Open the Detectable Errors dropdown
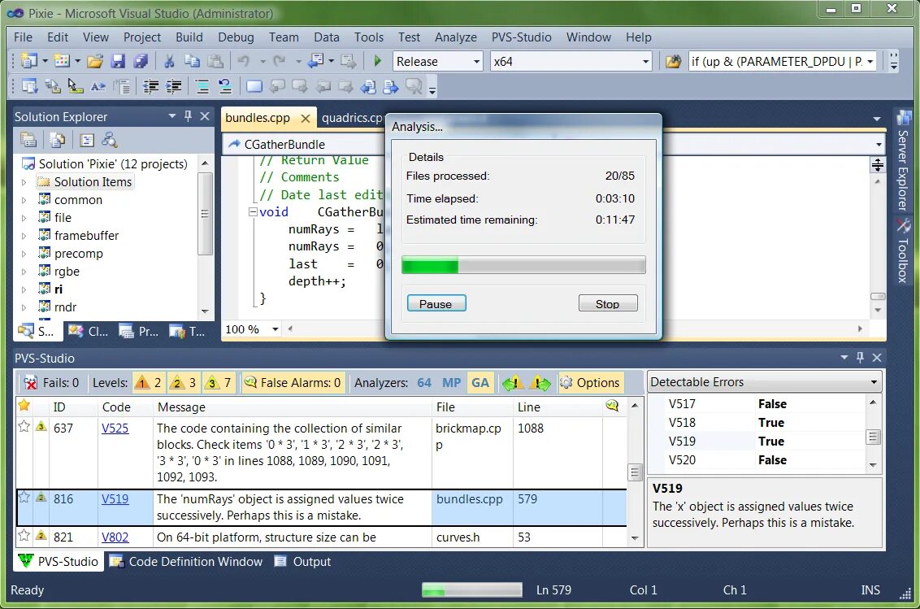920x609 pixels. coord(874,382)
